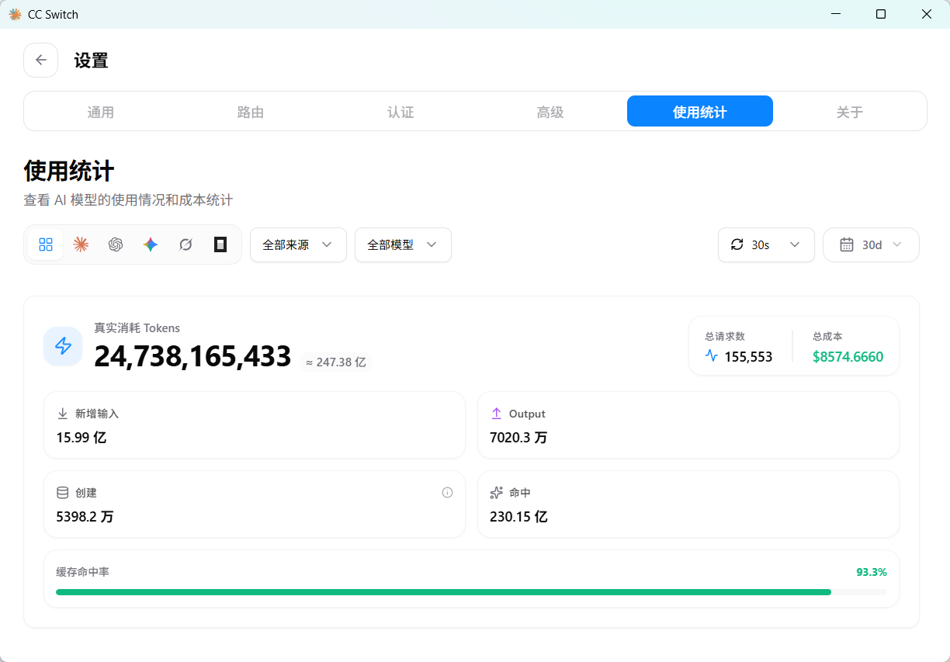
Task: Click the 真实消耗 Tokens label
Action: [137, 328]
